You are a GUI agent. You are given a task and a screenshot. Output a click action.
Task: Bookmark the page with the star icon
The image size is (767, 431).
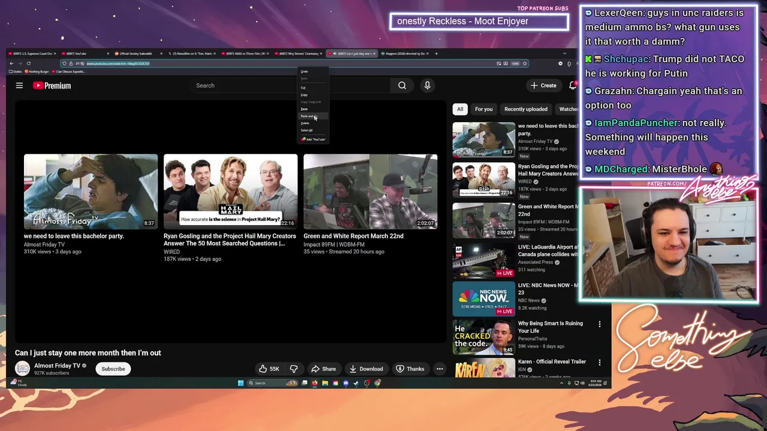pyautogui.click(x=525, y=63)
